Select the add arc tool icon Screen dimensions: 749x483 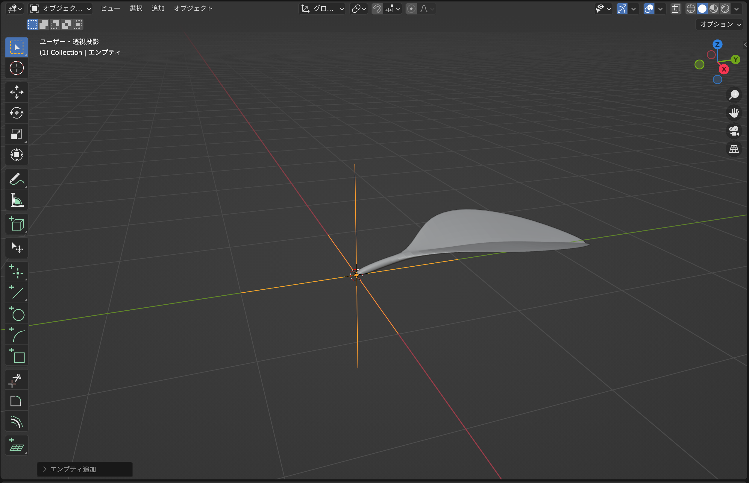click(x=17, y=335)
